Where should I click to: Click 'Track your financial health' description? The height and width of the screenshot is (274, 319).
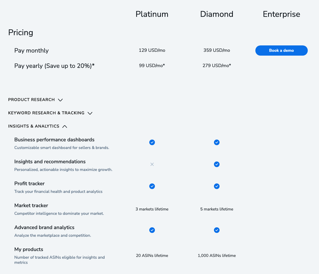pos(58,192)
